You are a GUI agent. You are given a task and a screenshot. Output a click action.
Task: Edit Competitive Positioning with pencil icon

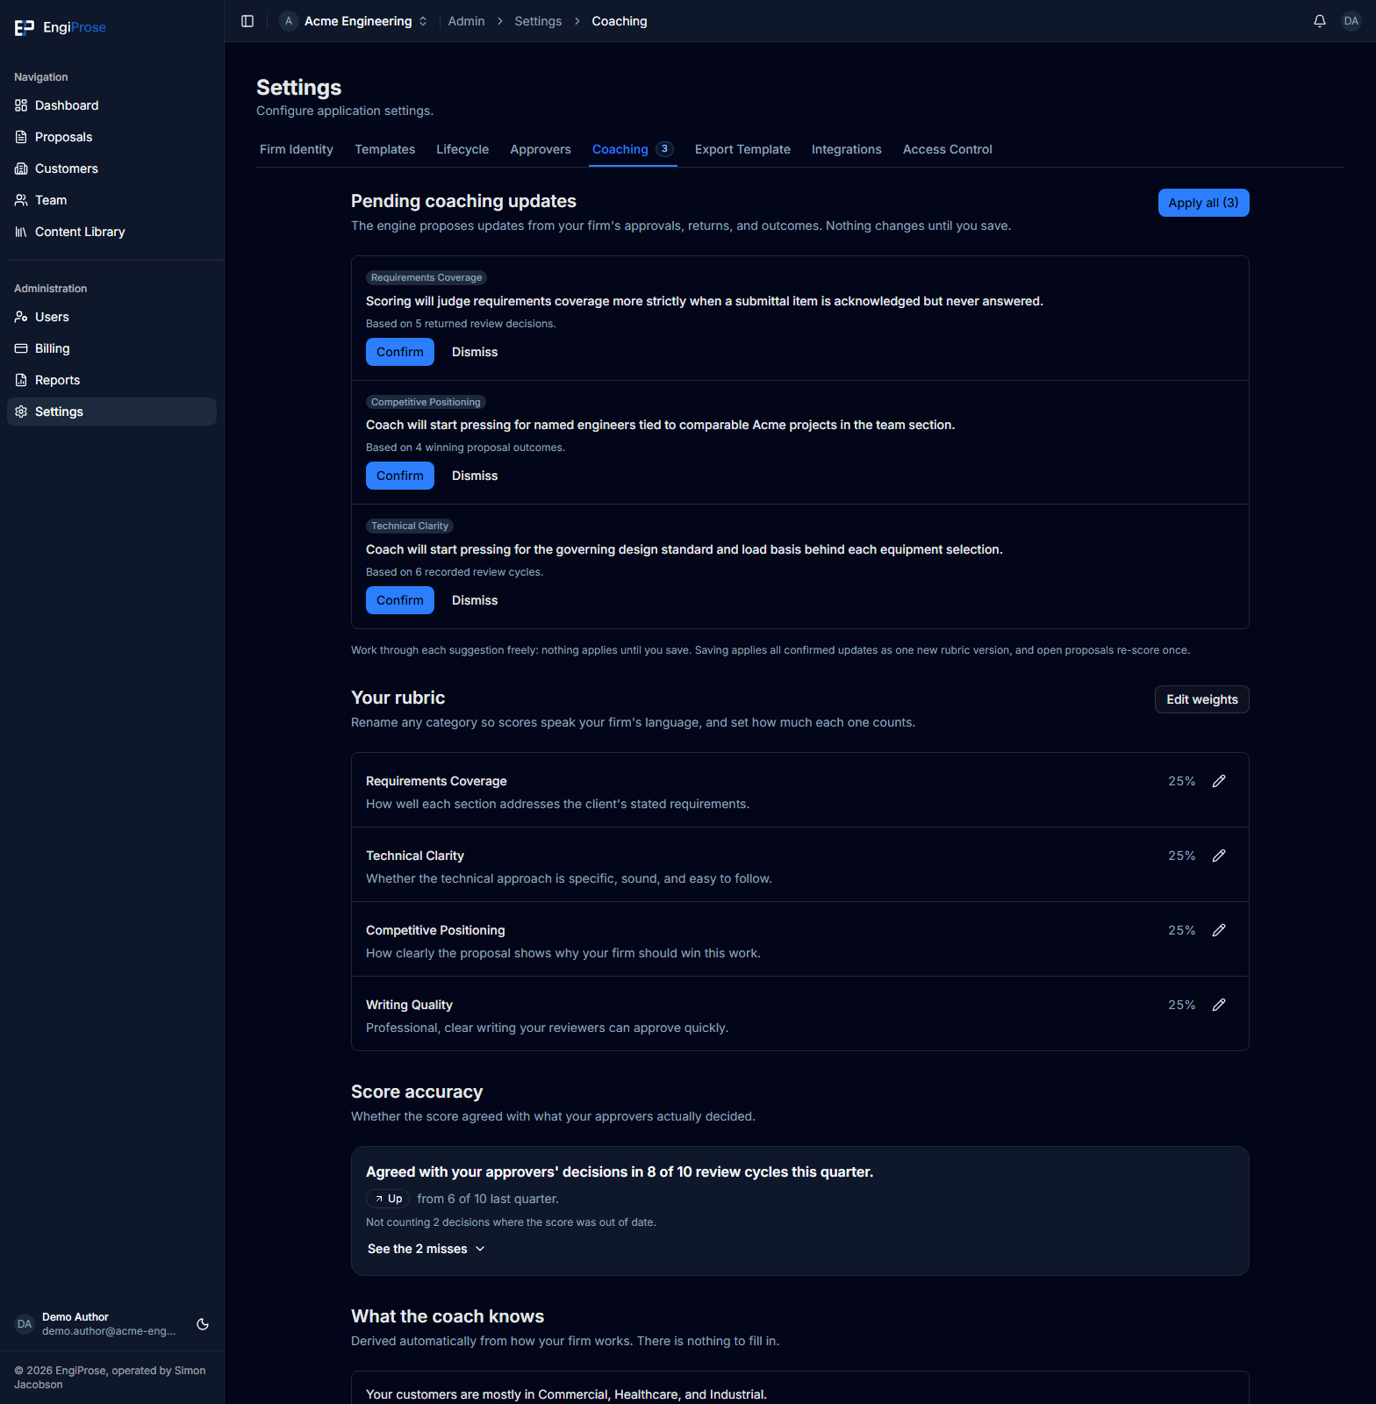[1219, 930]
